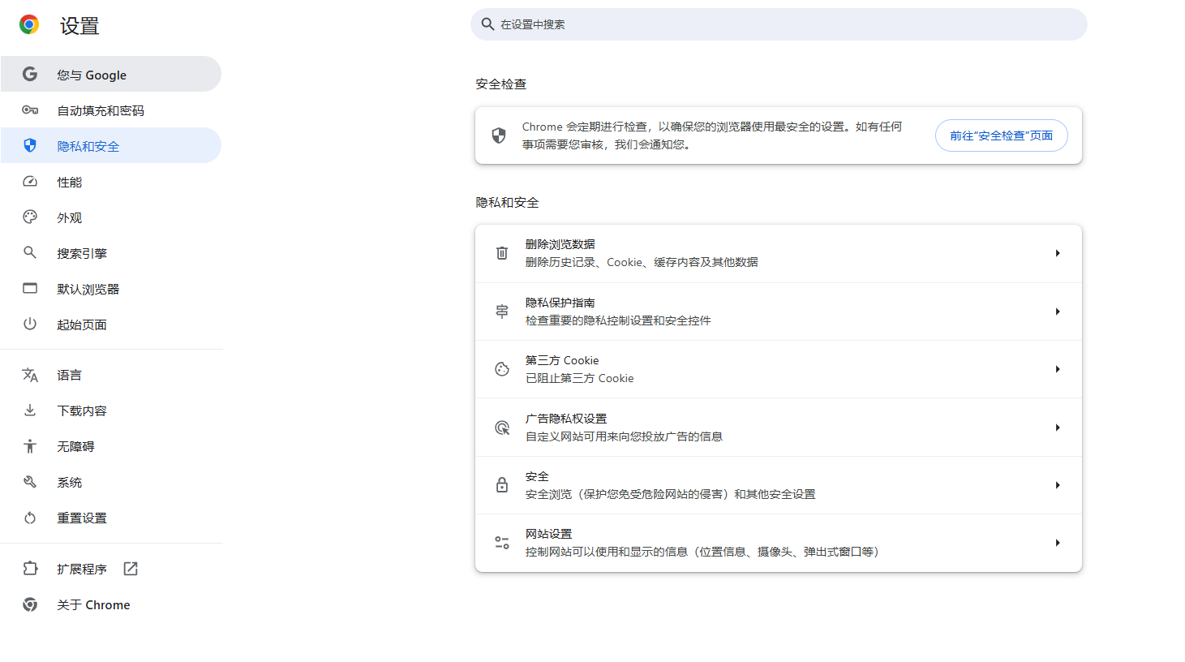Open the 扩展程序 link in sidebar
The image size is (1185, 662).
111,569
